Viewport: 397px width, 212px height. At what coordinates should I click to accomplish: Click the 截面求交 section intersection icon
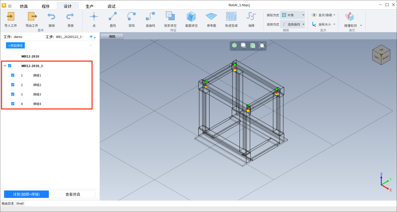[x=191, y=17]
